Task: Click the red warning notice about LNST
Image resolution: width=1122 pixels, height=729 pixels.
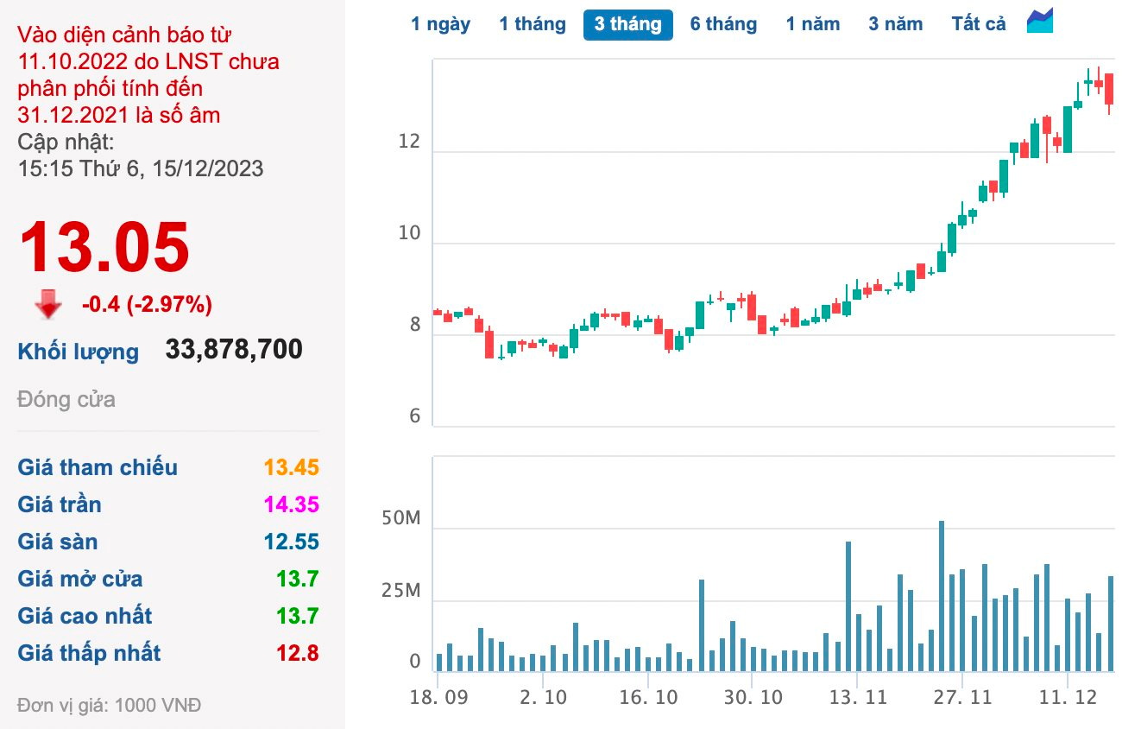Action: pos(148,75)
